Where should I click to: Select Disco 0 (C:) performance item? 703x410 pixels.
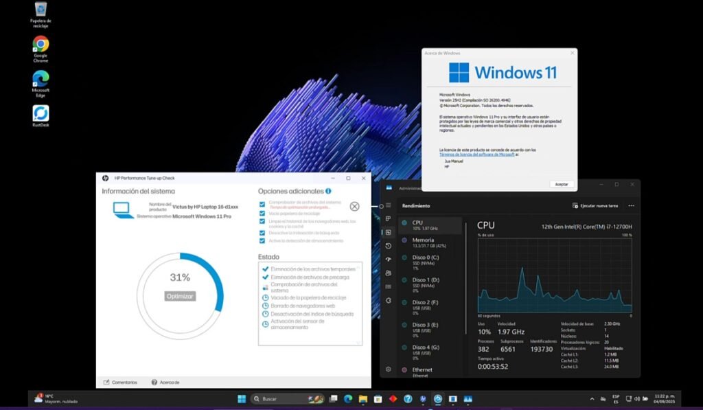(x=428, y=261)
